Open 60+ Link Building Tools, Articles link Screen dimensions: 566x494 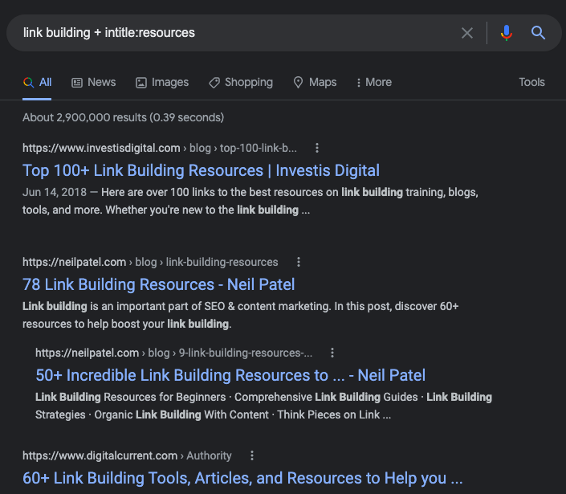click(242, 478)
